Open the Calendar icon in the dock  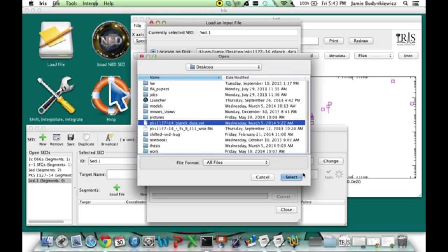pyautogui.click(x=120, y=241)
